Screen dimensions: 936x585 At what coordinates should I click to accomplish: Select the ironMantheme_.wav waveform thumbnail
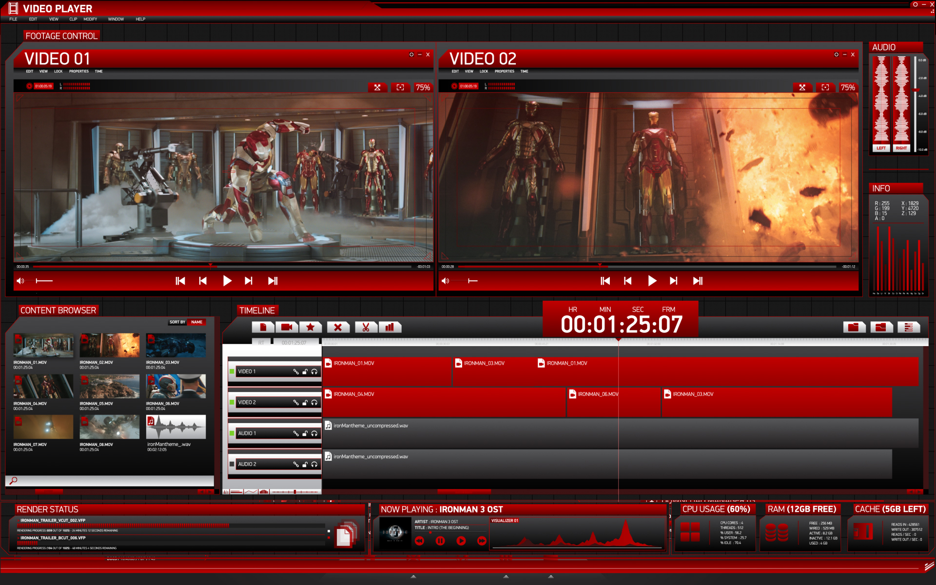176,427
